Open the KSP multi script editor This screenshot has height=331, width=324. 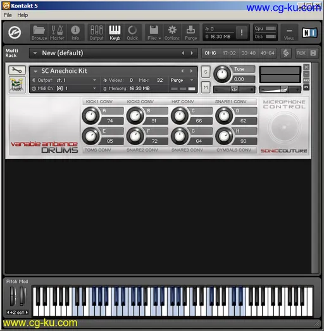pyautogui.click(x=286, y=53)
